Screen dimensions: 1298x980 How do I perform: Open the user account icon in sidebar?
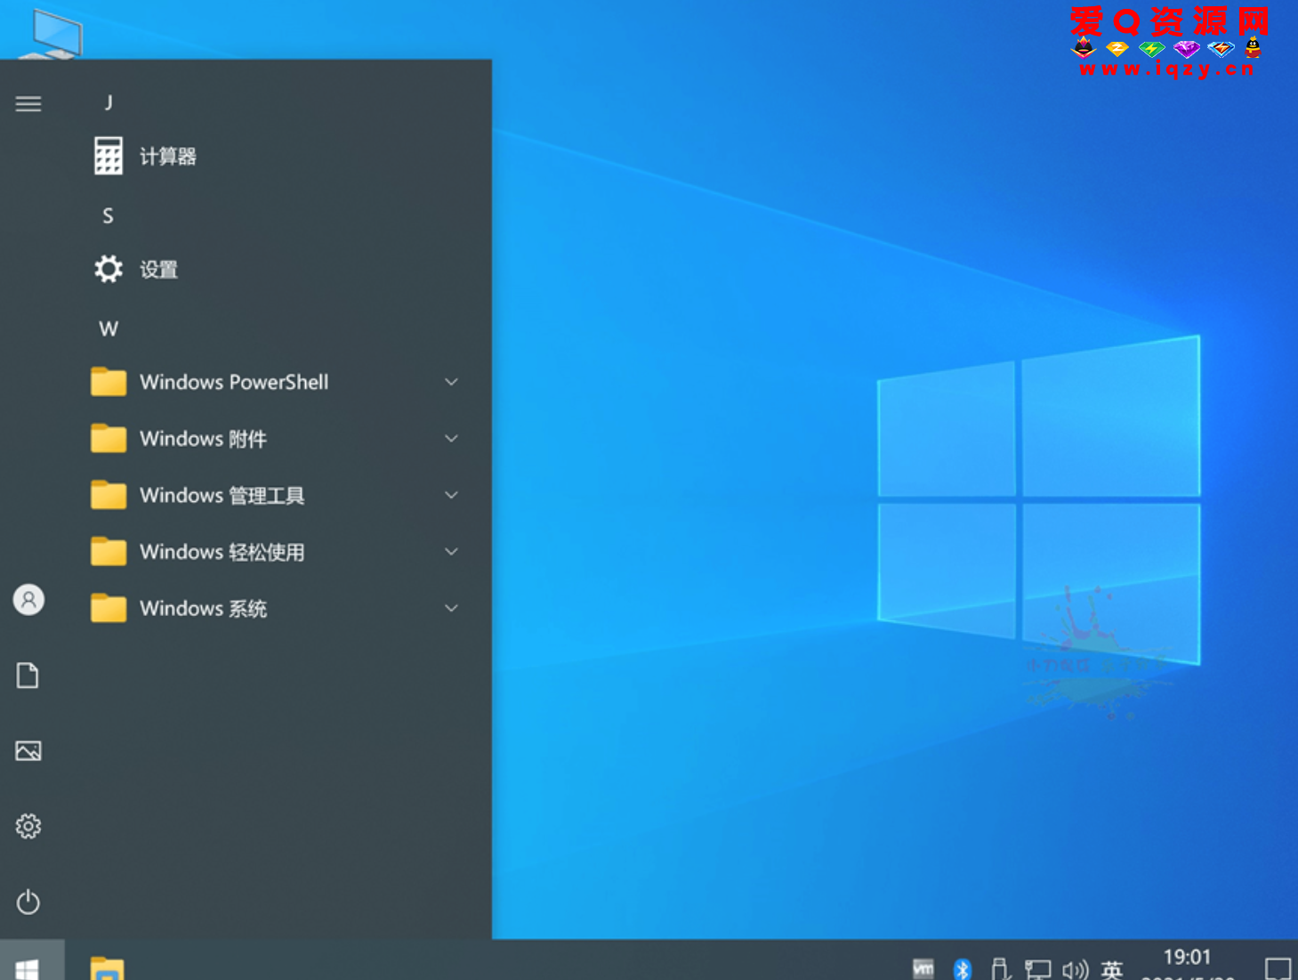(x=28, y=600)
